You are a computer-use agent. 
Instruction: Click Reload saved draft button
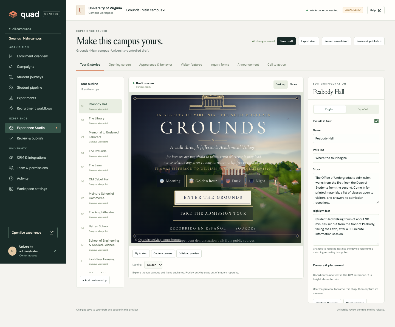(x=337, y=41)
